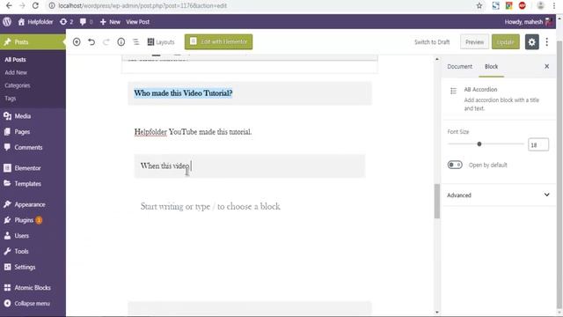Go back in browser
563x317 pixels.
[x=9, y=5]
